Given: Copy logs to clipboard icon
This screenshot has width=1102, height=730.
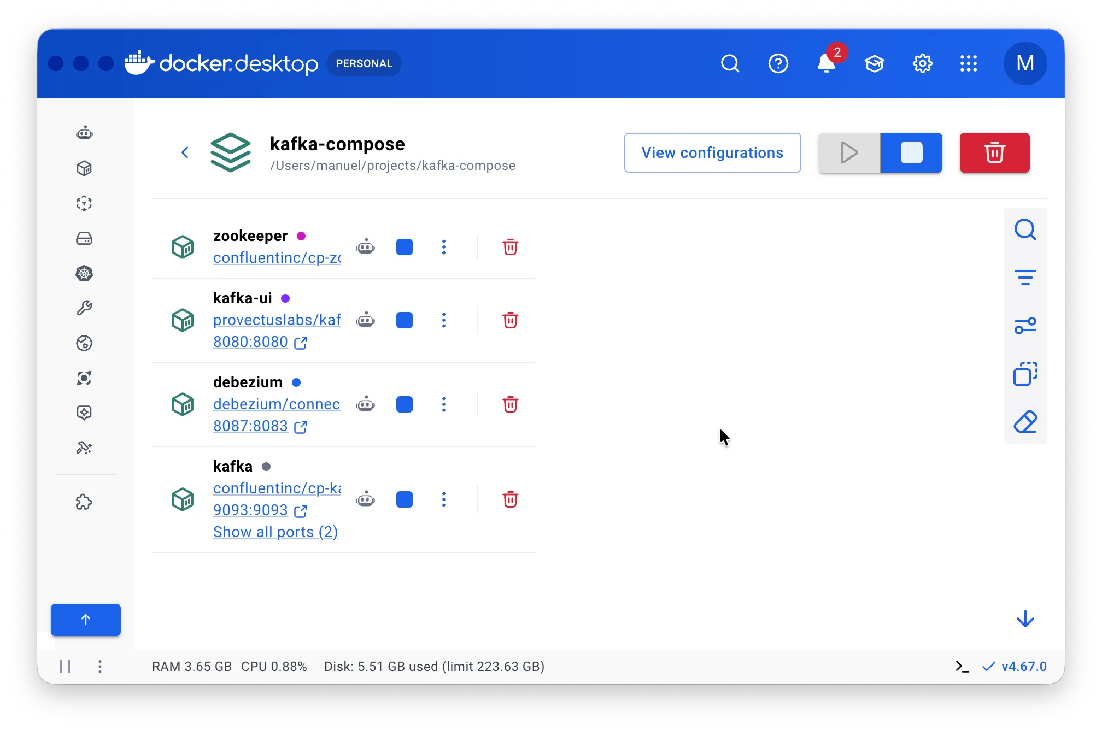Looking at the screenshot, I should coord(1025,374).
